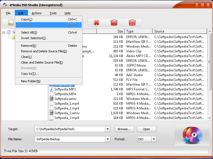Choose Remove(R) menu entry
Viewport: 213px width, 159px height.
click(x=49, y=46)
